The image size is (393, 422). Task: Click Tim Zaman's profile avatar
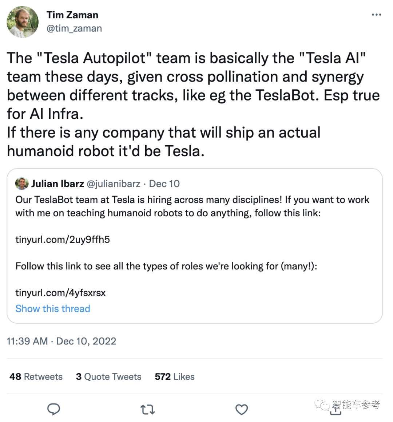pyautogui.click(x=23, y=22)
